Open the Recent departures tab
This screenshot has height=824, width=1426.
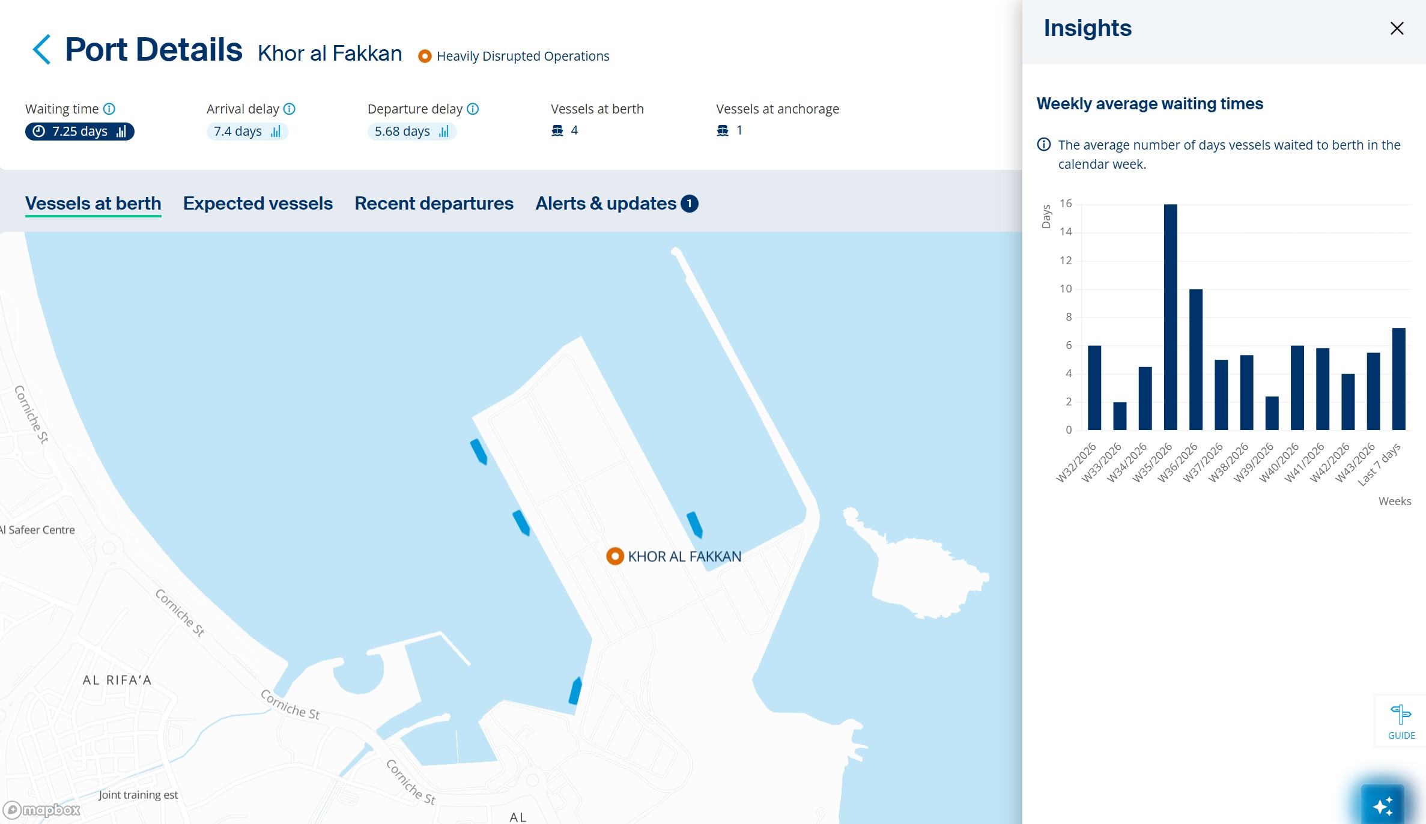[x=434, y=204]
